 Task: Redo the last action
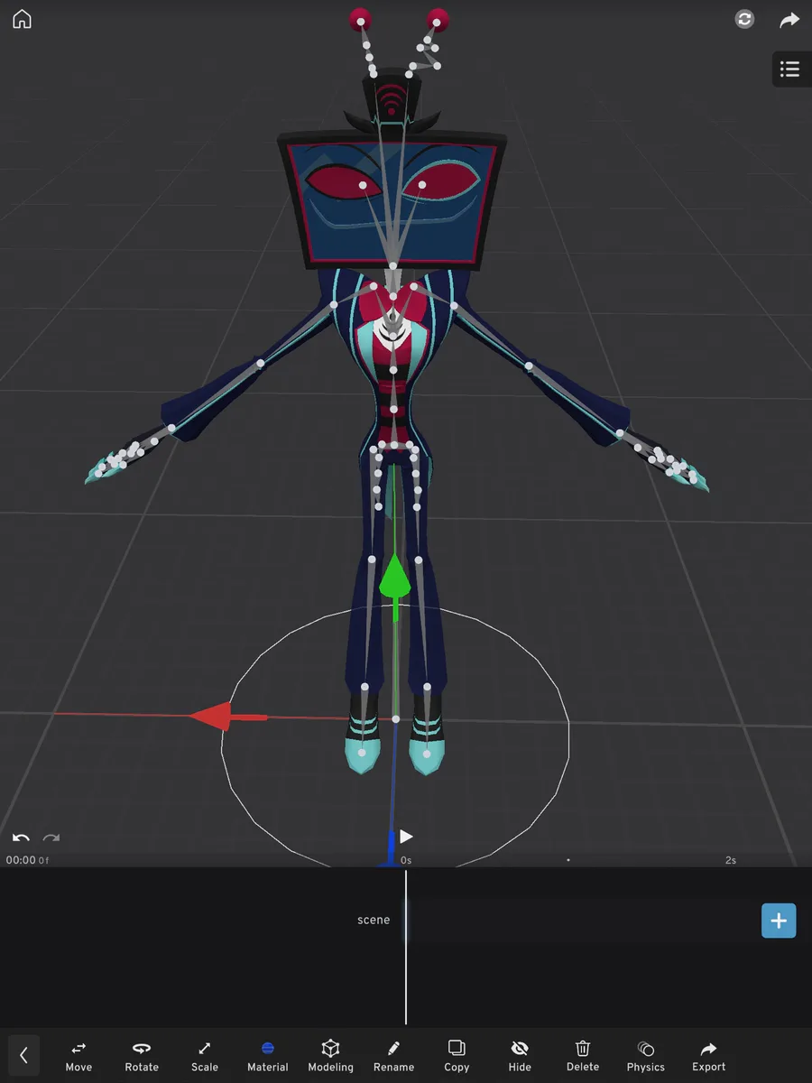(51, 838)
